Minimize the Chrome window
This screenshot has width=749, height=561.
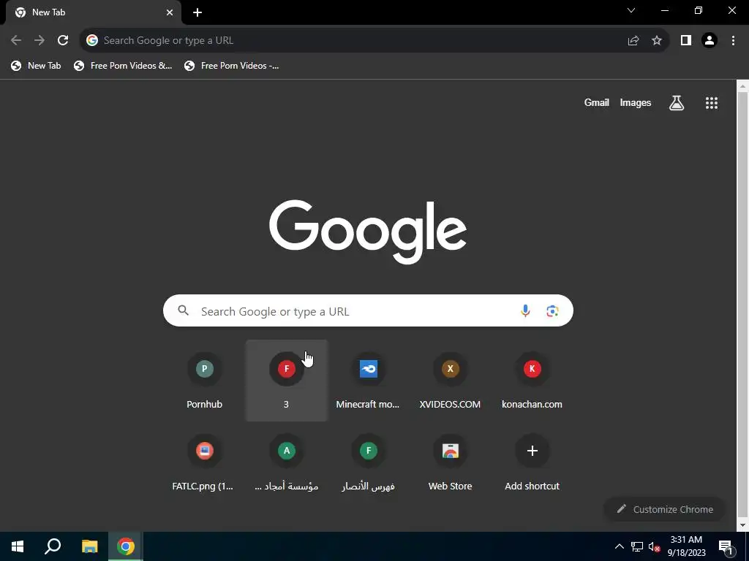pyautogui.click(x=665, y=10)
